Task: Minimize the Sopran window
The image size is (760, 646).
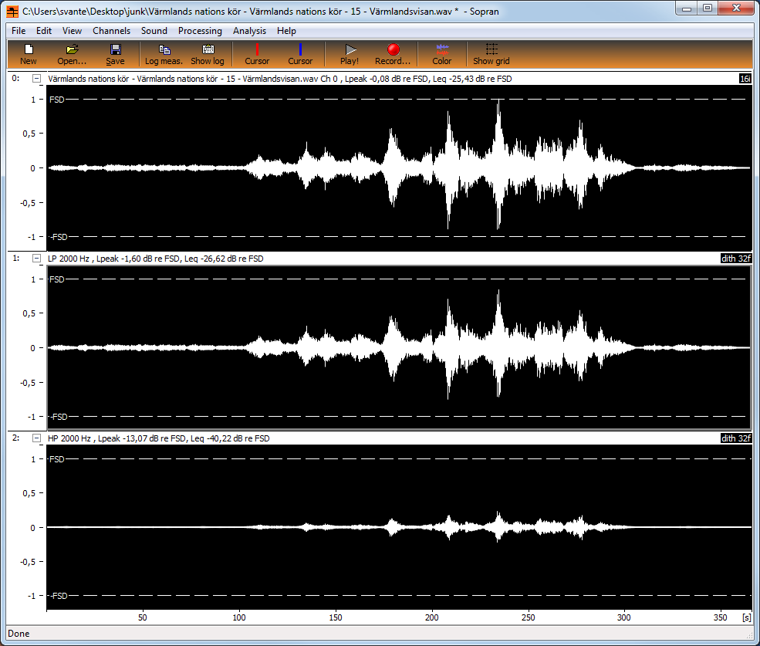Action: tap(687, 8)
